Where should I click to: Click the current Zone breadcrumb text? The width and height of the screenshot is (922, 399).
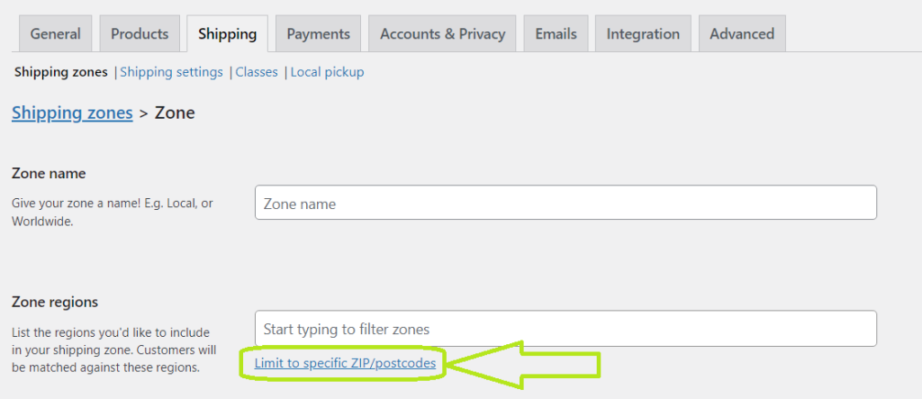(175, 113)
